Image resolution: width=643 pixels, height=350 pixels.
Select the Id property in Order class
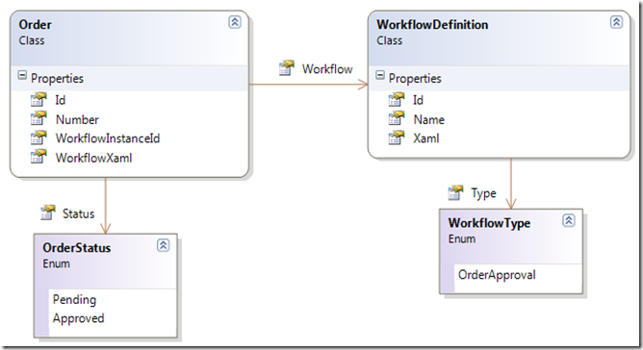point(61,100)
